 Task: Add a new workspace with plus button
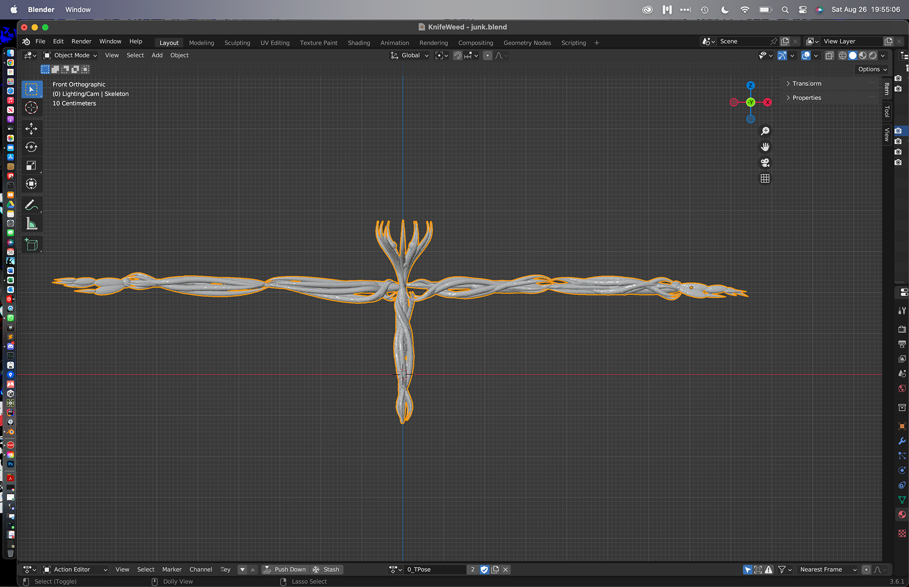point(597,43)
